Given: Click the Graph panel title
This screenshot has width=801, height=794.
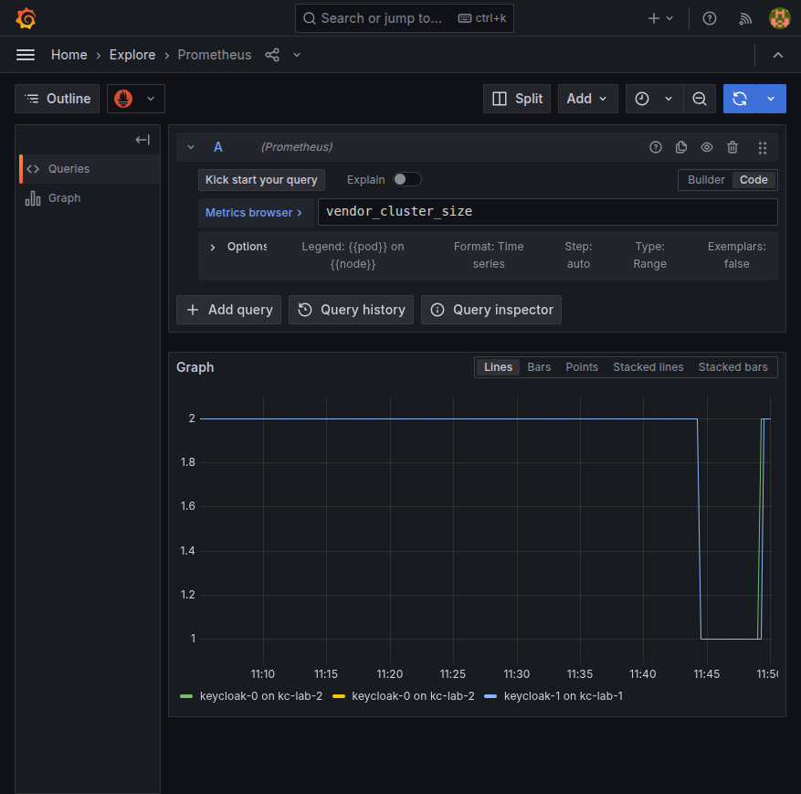Looking at the screenshot, I should [195, 367].
